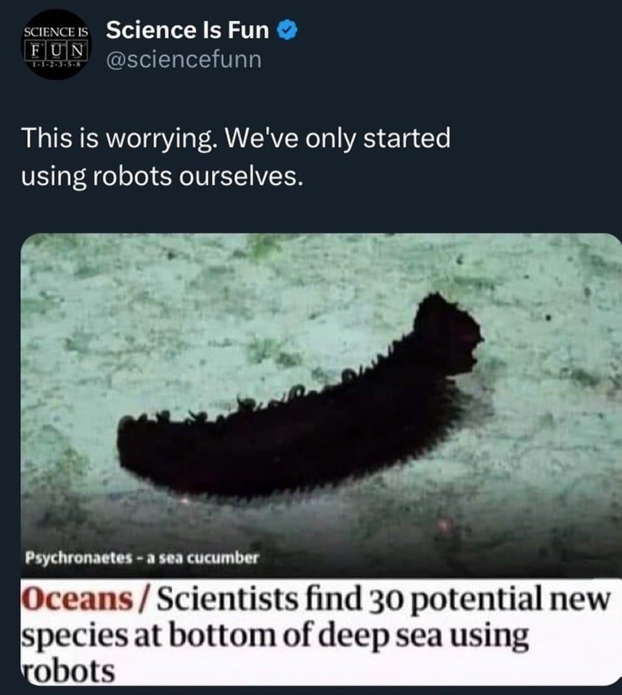The height and width of the screenshot is (695, 622).
Task: Click the 'SCIENCE IS' text inside the avatar
Action: pyautogui.click(x=56, y=32)
